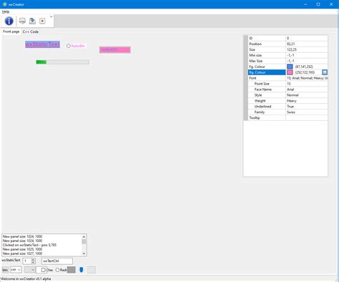
Task: Click the Face Name value Arial
Action: click(290, 89)
